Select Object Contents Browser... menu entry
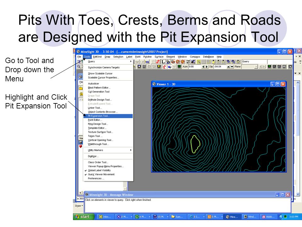Viewport: 302px width, 227px height. coord(108,112)
